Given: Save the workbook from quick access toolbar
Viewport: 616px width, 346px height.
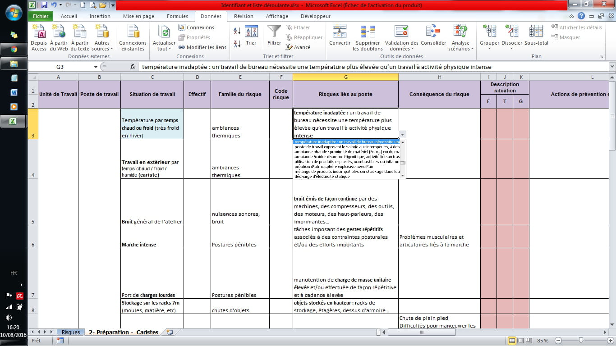Looking at the screenshot, I should tap(44, 5).
